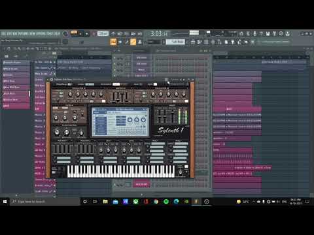Open Sylenth1 plugin options arrow menu
The width and height of the screenshot is (314, 235).
coord(48,80)
